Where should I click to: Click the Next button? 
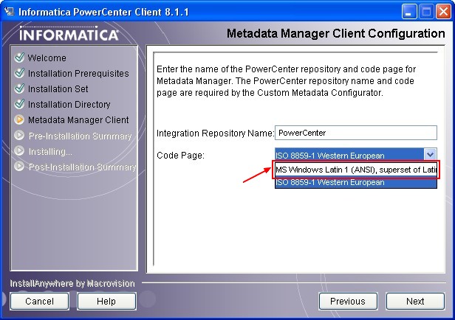click(415, 301)
